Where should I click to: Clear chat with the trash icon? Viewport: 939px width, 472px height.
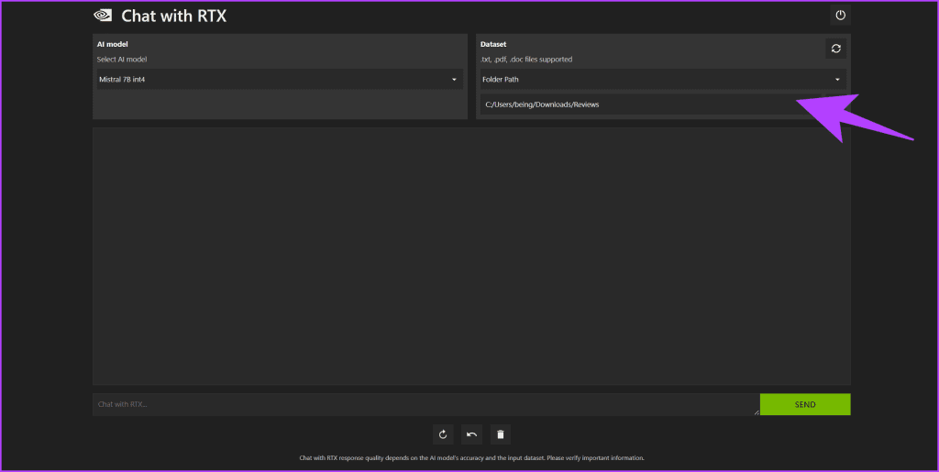coord(501,434)
